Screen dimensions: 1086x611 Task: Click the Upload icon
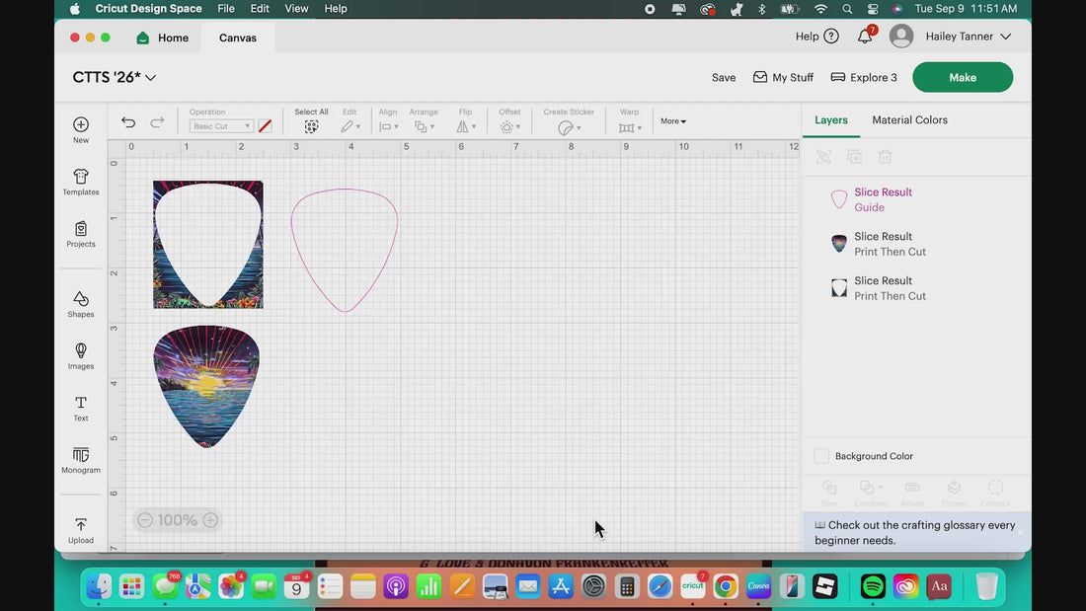pos(81,530)
